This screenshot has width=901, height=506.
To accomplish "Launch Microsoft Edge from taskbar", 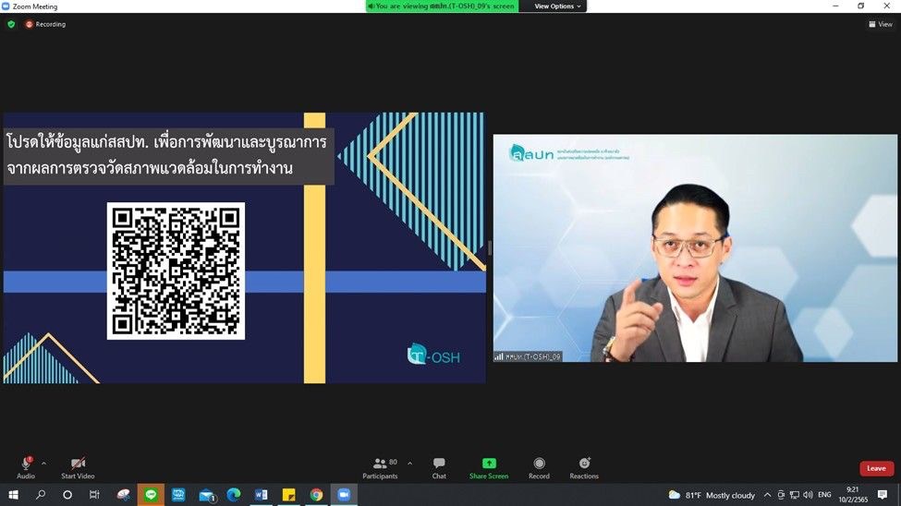I will point(233,495).
